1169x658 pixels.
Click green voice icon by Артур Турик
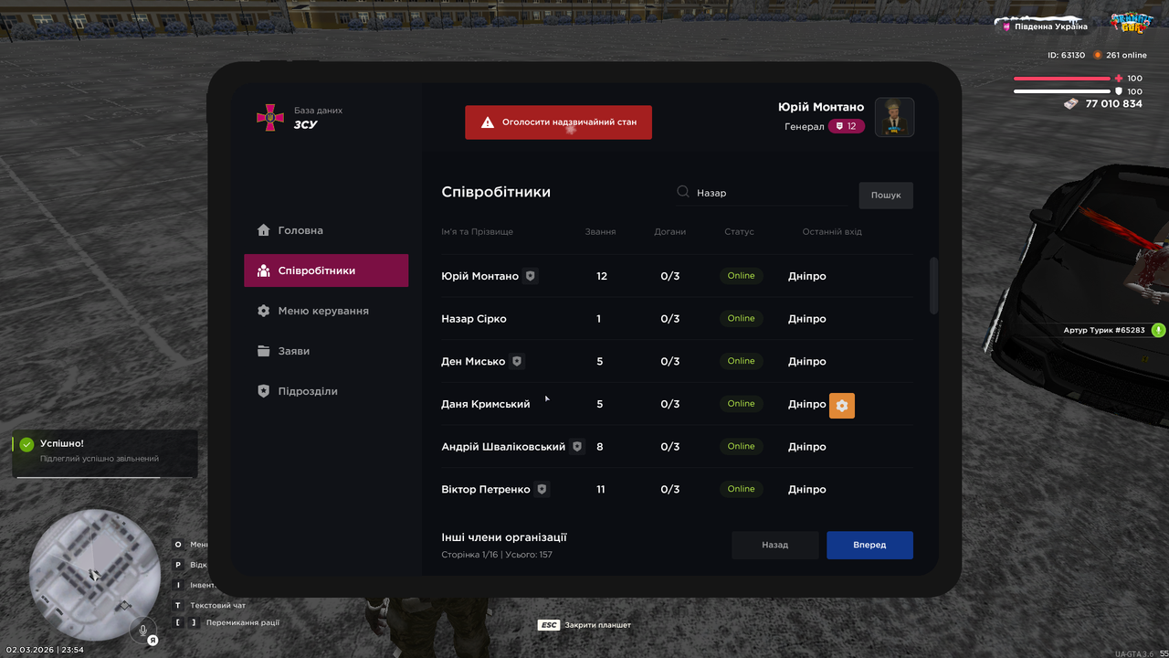click(x=1158, y=330)
